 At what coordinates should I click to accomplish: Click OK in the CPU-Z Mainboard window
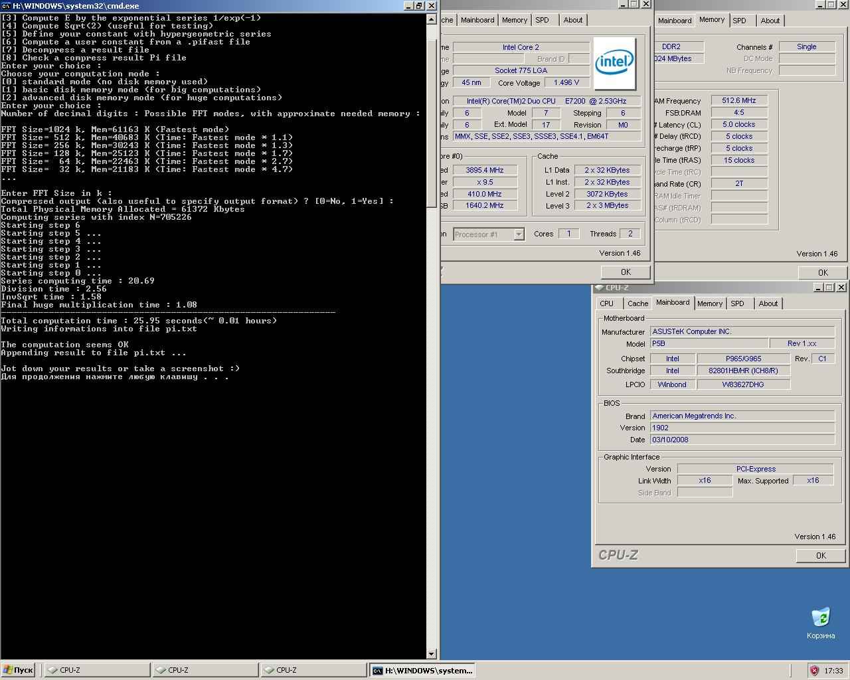coord(821,556)
